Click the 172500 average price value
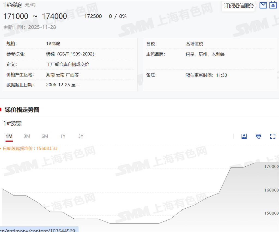 point(93,16)
